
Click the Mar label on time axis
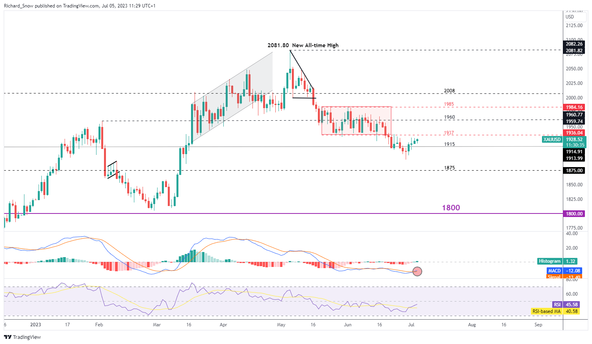(157, 325)
